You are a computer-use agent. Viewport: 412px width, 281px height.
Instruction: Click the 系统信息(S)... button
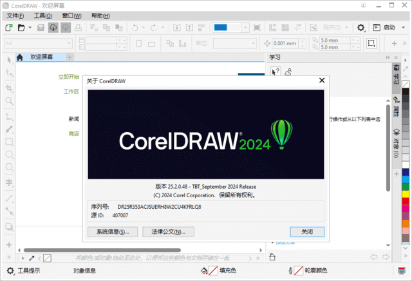click(x=113, y=232)
